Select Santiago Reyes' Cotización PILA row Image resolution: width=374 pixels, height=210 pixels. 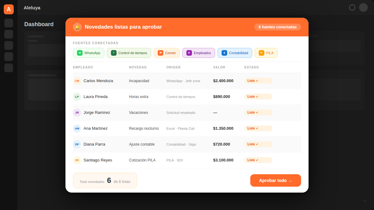click(x=187, y=160)
